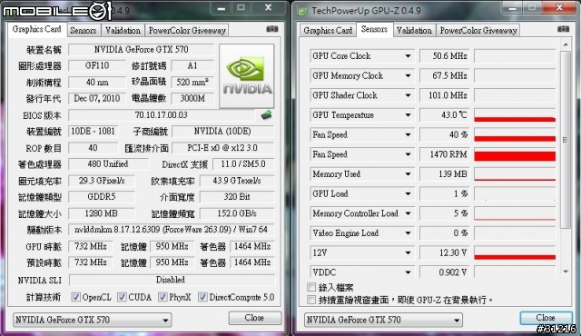The image size is (581, 336).
Task: Open PowerColor Giveaway tab in right window
Action: pyautogui.click(x=478, y=30)
